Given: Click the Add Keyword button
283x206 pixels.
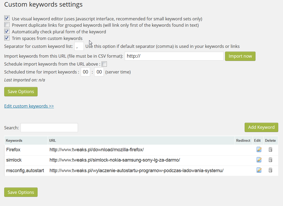Looking at the screenshot, I should click(261, 127).
